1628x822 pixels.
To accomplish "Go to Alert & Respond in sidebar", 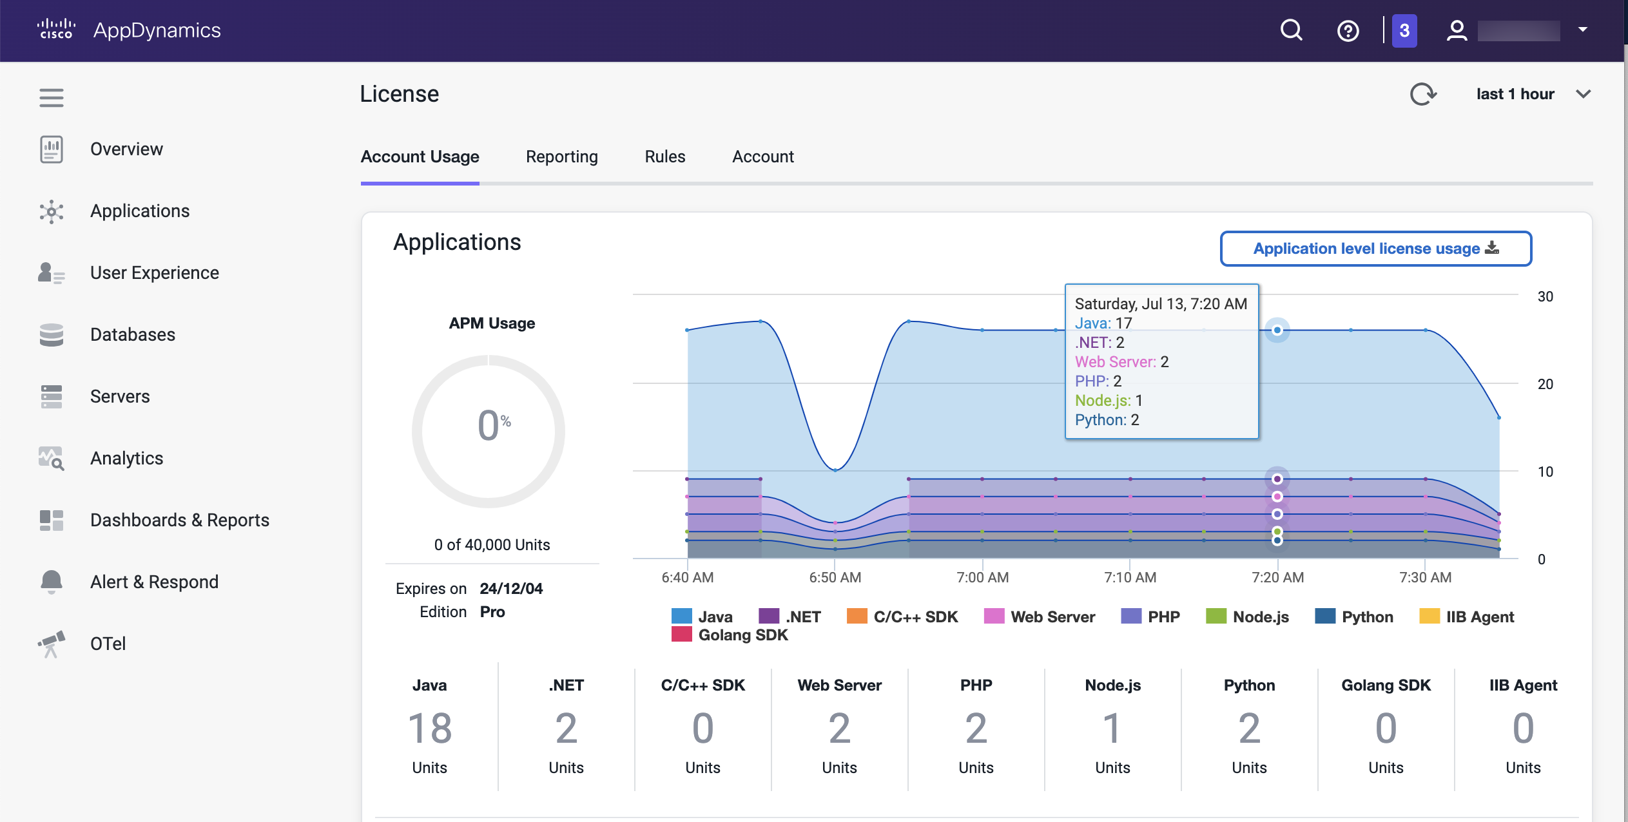I will [155, 582].
